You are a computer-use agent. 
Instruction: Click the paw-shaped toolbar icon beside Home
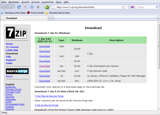click(38, 7)
